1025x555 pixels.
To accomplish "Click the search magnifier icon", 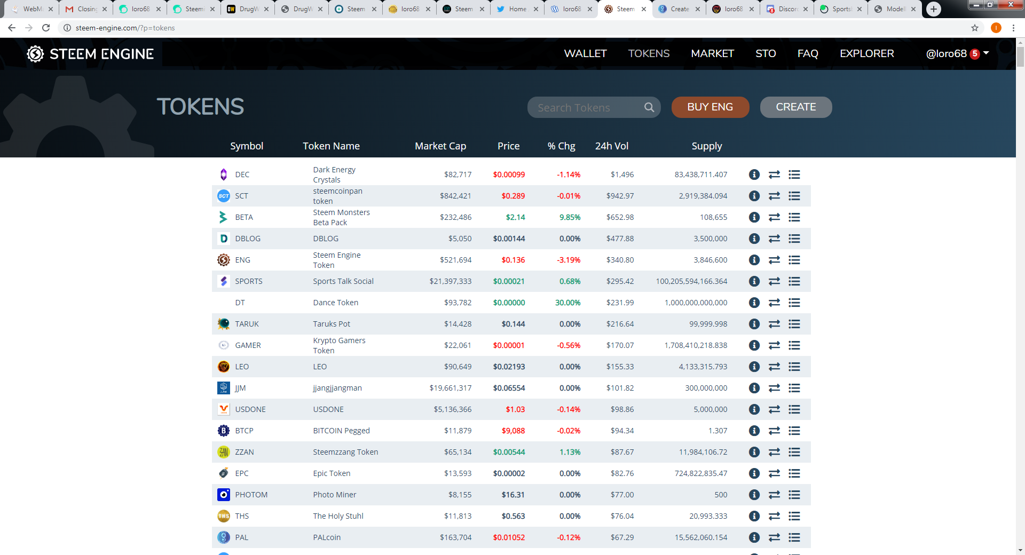I will (649, 107).
